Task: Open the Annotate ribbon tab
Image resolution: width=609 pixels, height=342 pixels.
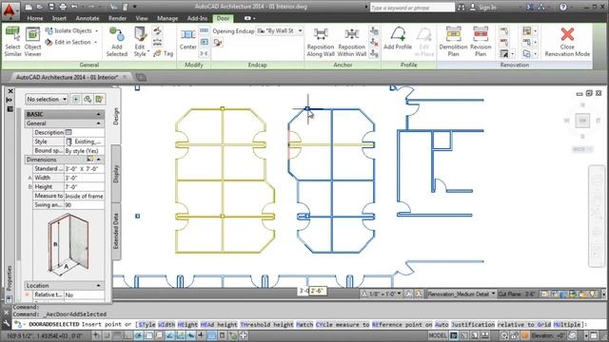Action: tap(88, 18)
